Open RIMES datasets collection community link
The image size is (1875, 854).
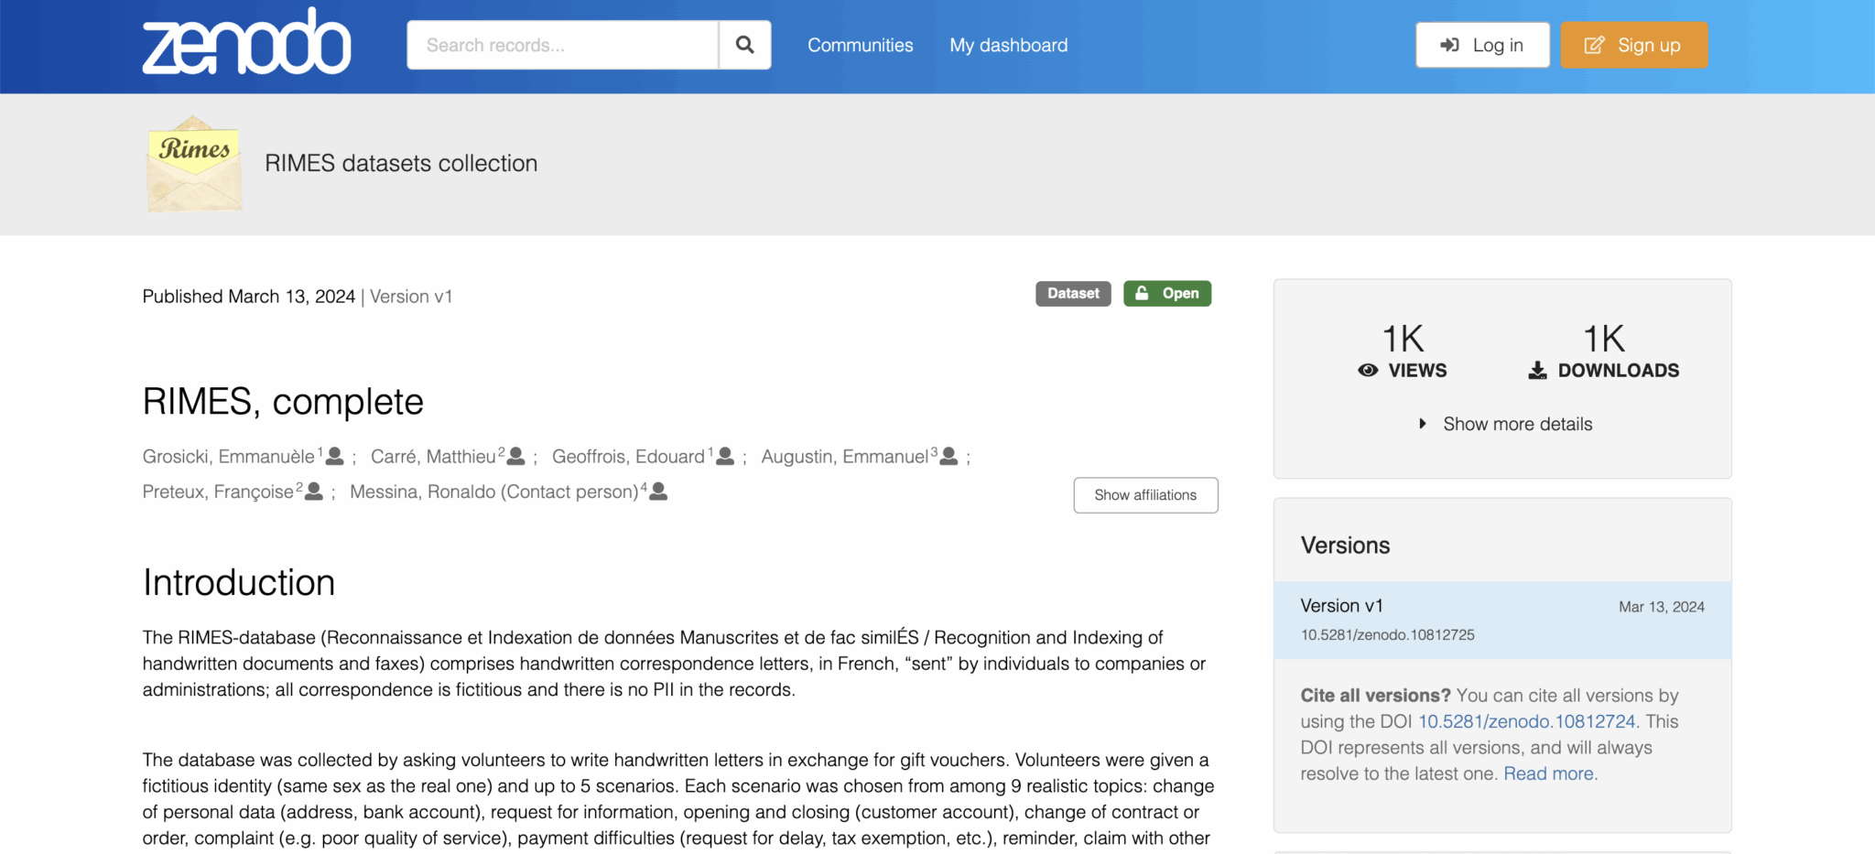(x=401, y=163)
